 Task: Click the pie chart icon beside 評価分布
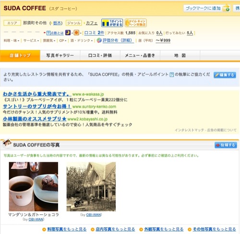pos(99,40)
